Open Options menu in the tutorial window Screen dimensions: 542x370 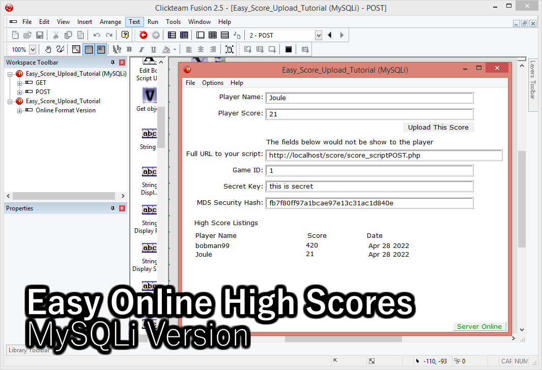point(213,83)
